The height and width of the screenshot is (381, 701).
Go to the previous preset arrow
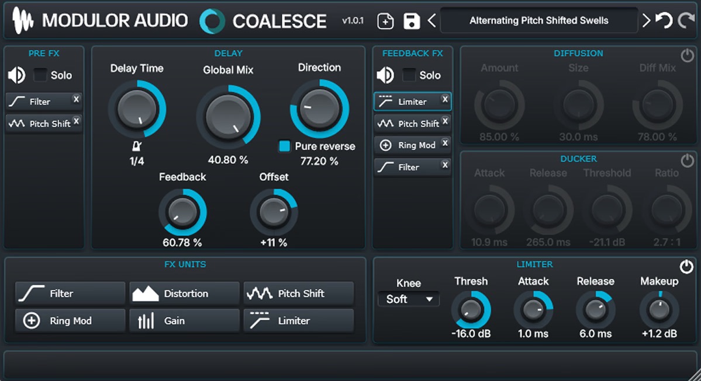[431, 20]
